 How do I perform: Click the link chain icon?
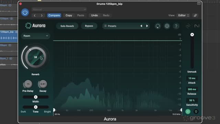point(195,15)
